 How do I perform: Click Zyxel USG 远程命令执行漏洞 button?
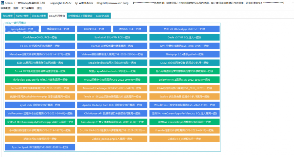coord(40,105)
